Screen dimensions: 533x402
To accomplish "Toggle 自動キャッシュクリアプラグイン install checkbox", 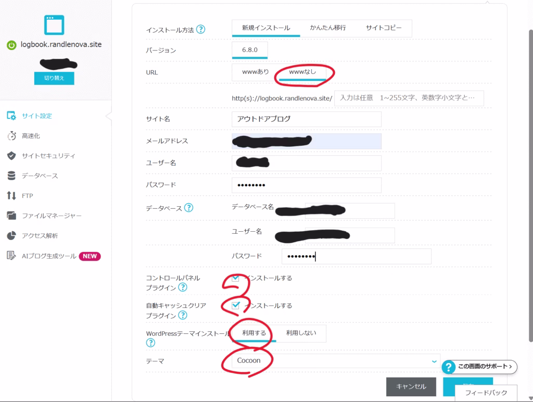I will click(x=236, y=306).
